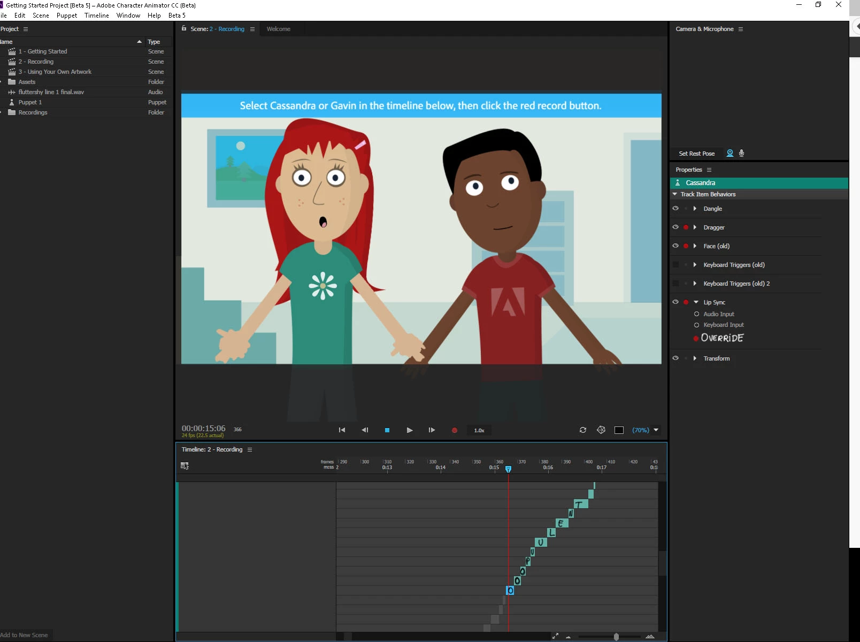The height and width of the screenshot is (642, 860).
Task: Click the zoom out timeline mountain icon
Action: (x=568, y=637)
